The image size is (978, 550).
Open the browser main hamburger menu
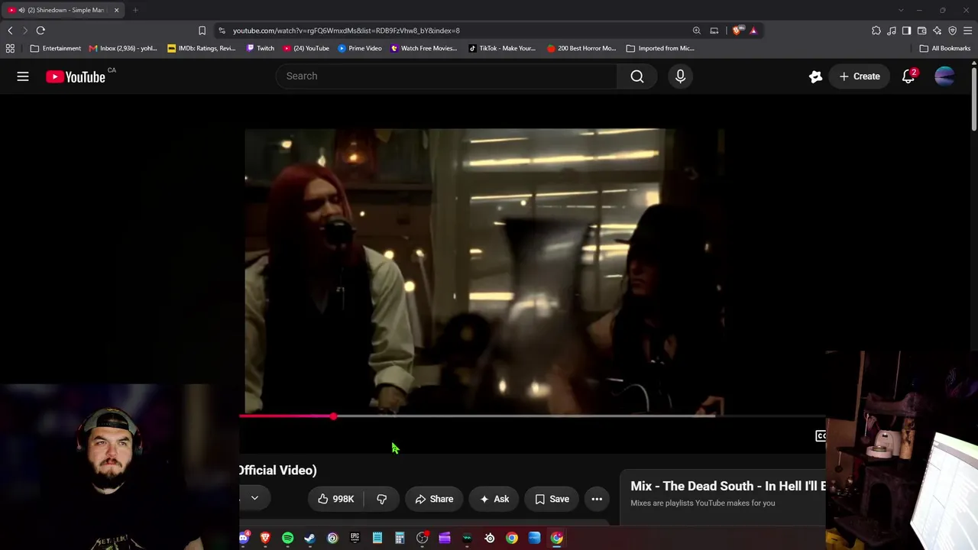968,31
